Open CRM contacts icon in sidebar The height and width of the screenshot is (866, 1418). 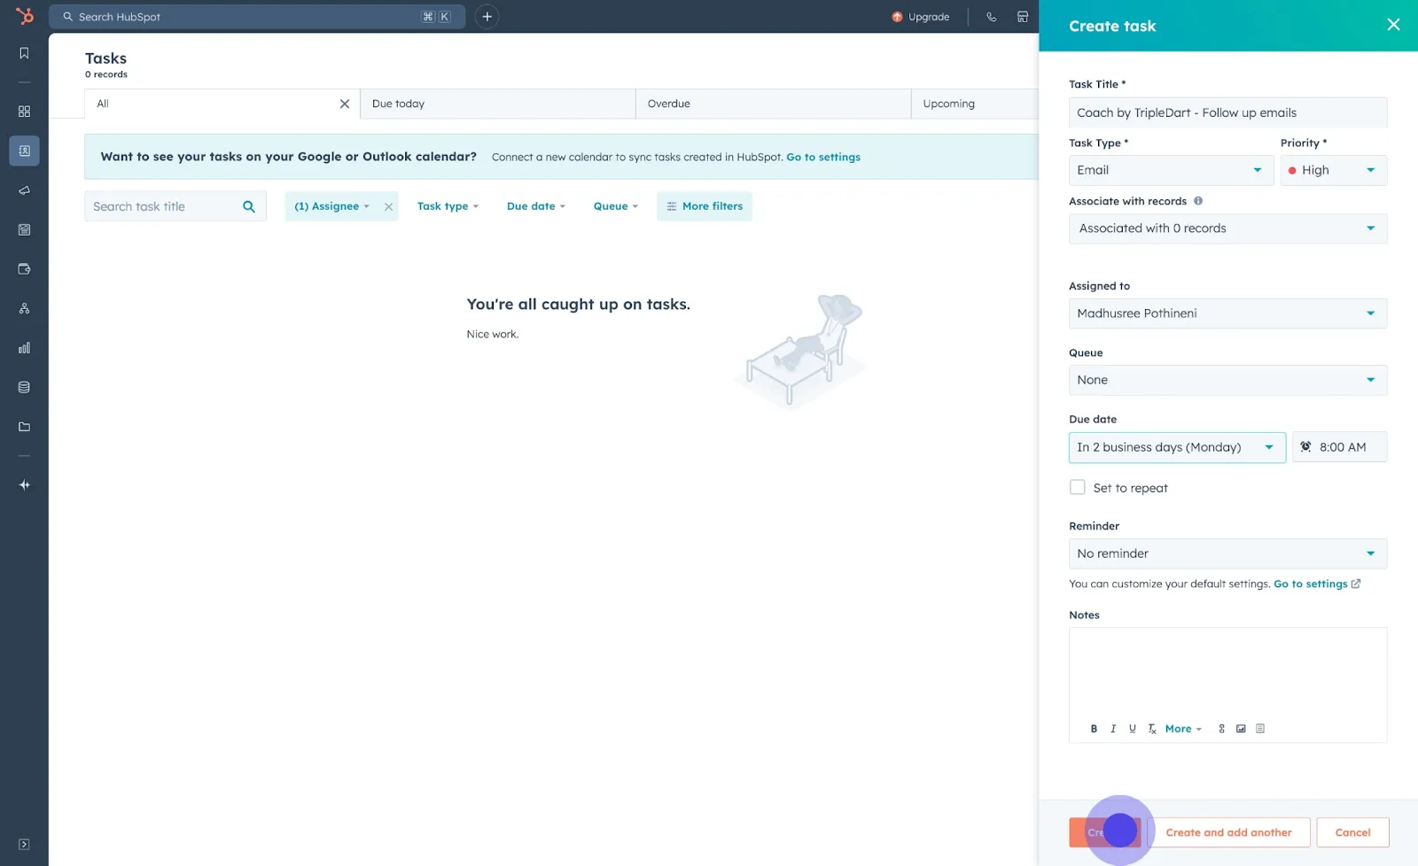pyautogui.click(x=24, y=151)
